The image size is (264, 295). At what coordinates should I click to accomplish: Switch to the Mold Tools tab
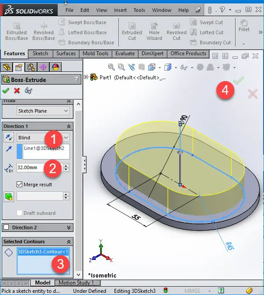(x=96, y=53)
